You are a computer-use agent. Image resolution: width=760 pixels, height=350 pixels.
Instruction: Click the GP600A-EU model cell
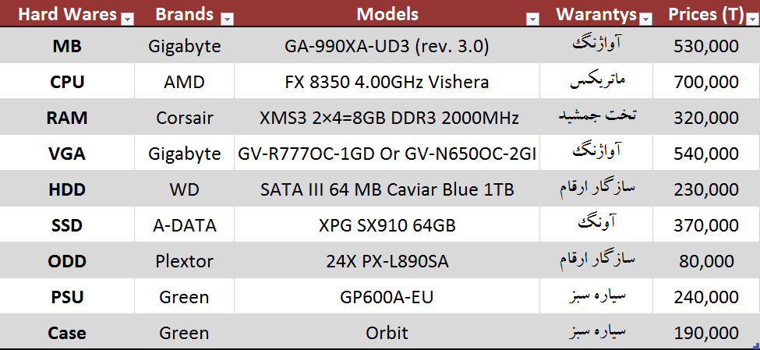(387, 297)
